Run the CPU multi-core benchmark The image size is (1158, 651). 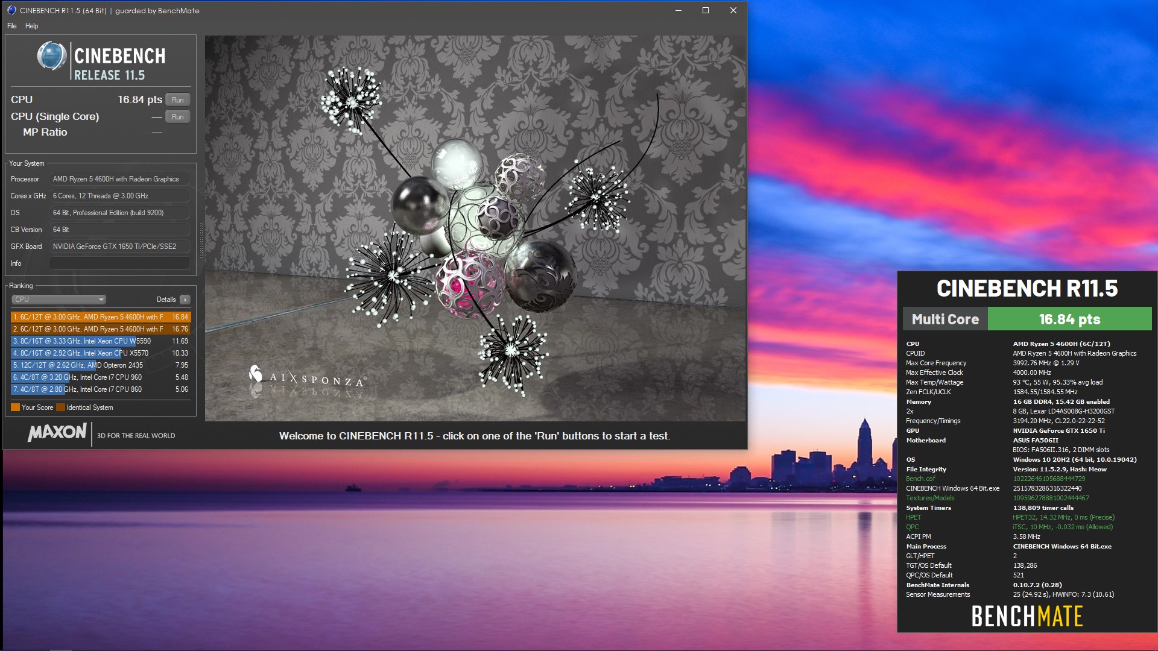[177, 100]
